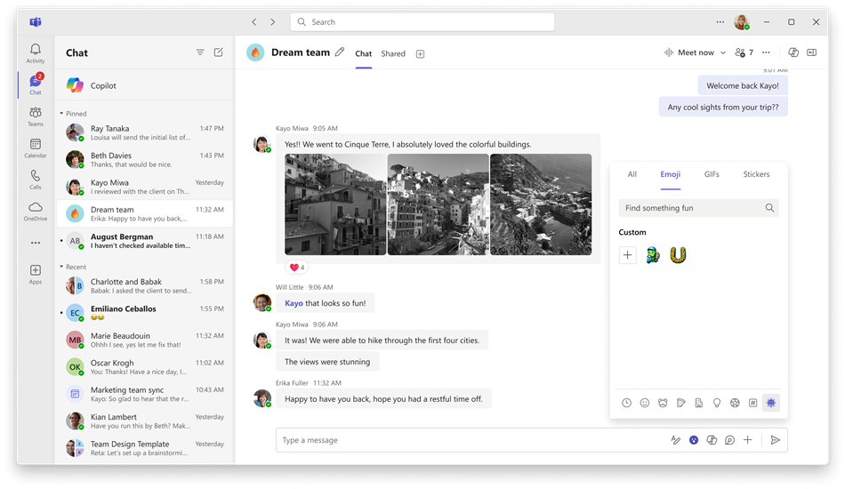Open the Teams section in sidebar
Viewport: 845px width, 489px height.
coord(35,116)
